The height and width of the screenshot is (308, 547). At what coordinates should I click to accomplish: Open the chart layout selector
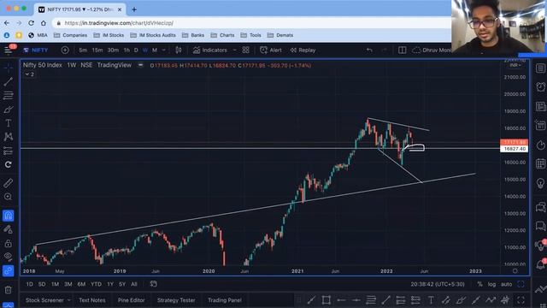(x=402, y=50)
